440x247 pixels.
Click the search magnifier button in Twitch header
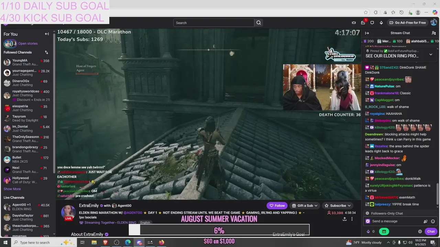259,23
